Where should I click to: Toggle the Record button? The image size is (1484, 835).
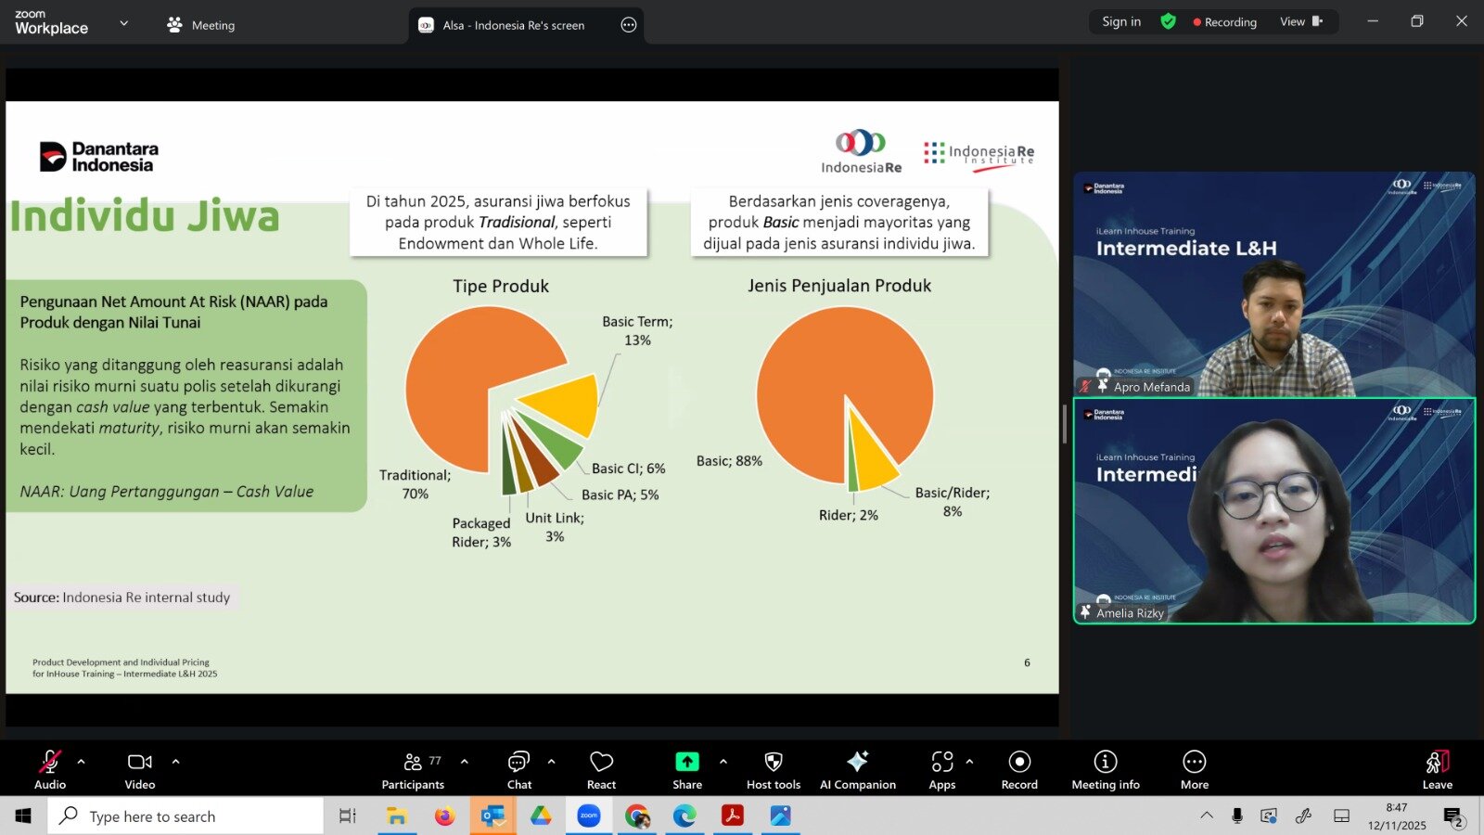pos(1019,769)
